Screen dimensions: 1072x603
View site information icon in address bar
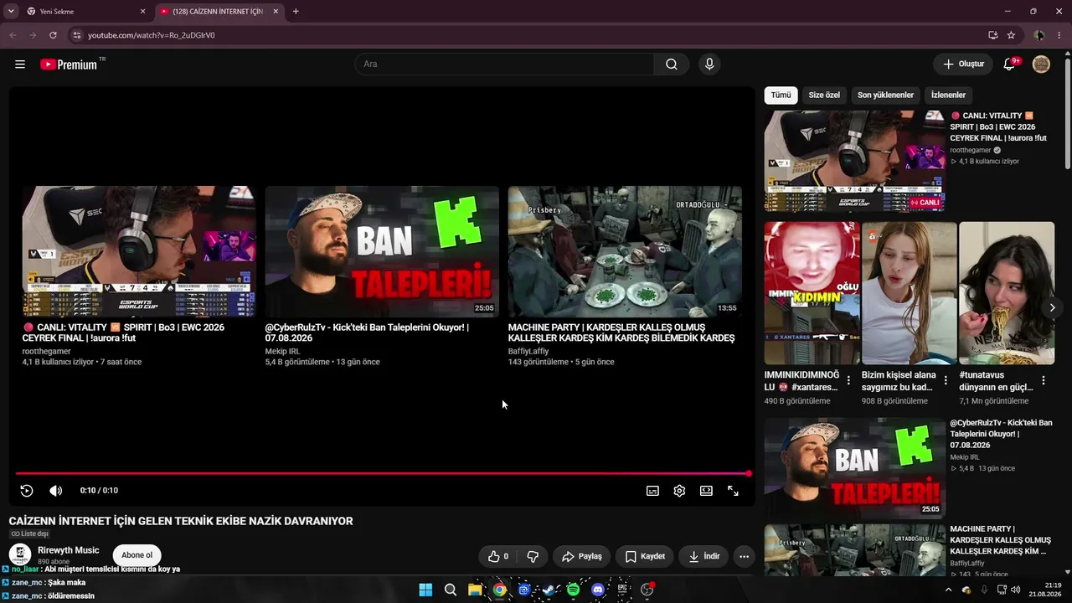tap(76, 35)
